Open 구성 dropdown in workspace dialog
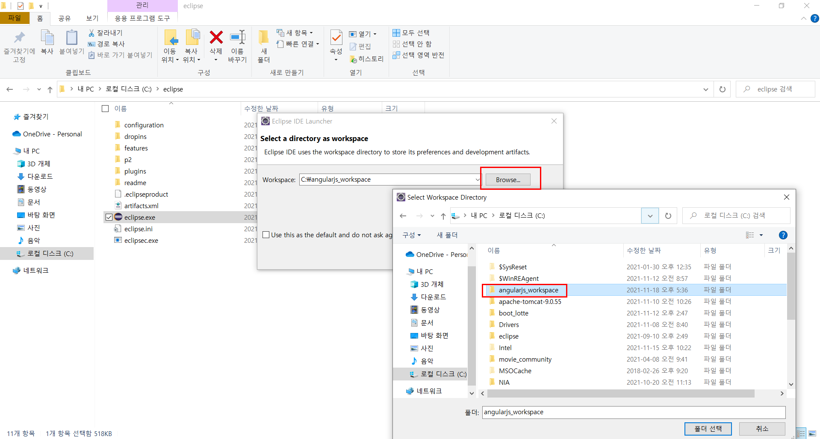 tap(412, 235)
